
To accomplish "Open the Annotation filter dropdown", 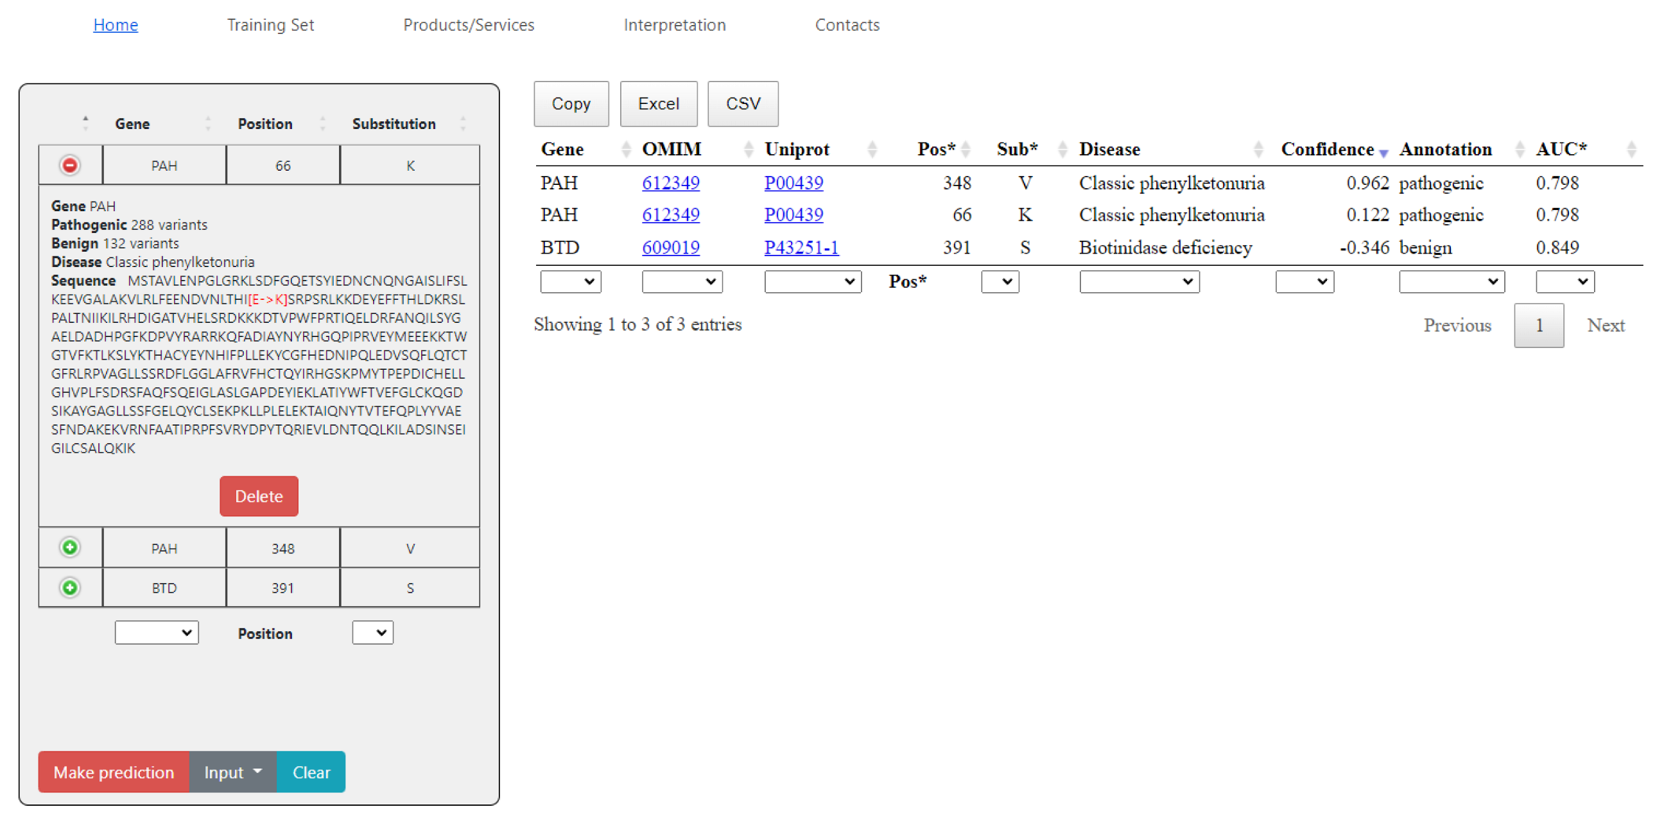I will click(1451, 281).
